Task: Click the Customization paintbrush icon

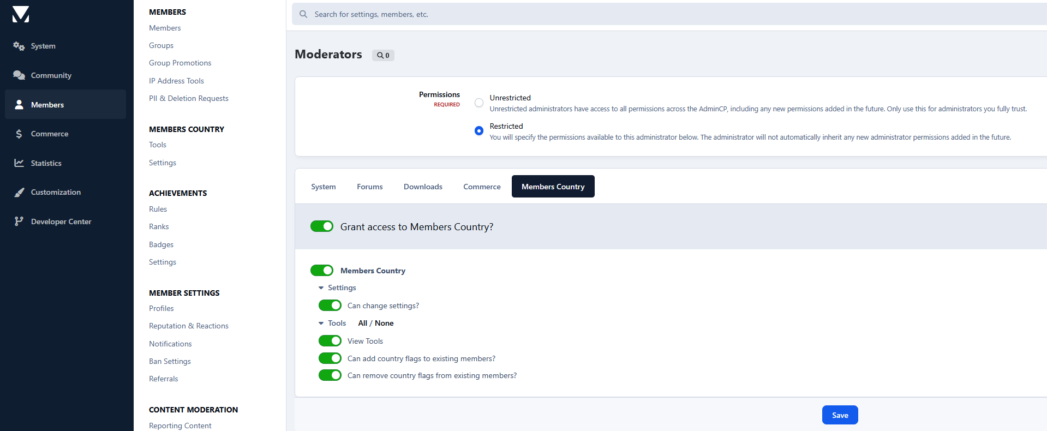Action: [x=19, y=192]
